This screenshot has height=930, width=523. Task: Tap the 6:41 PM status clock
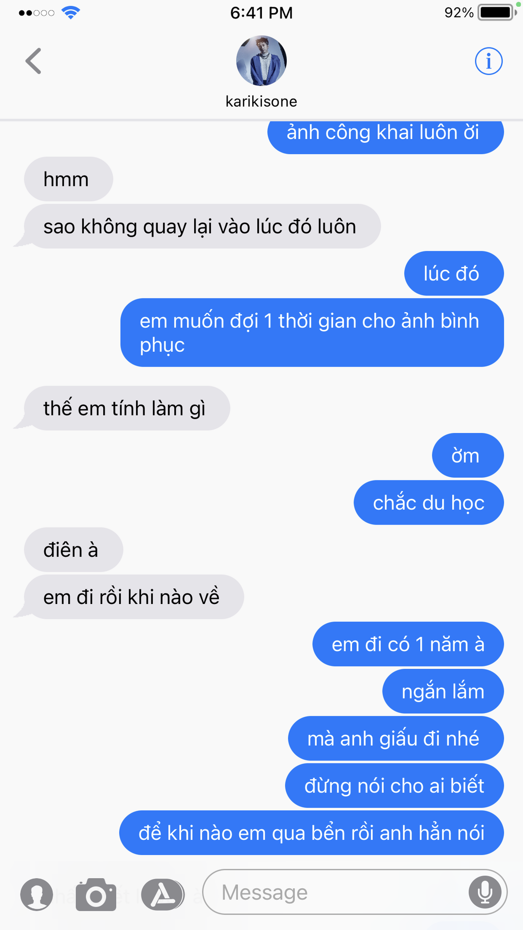[261, 13]
